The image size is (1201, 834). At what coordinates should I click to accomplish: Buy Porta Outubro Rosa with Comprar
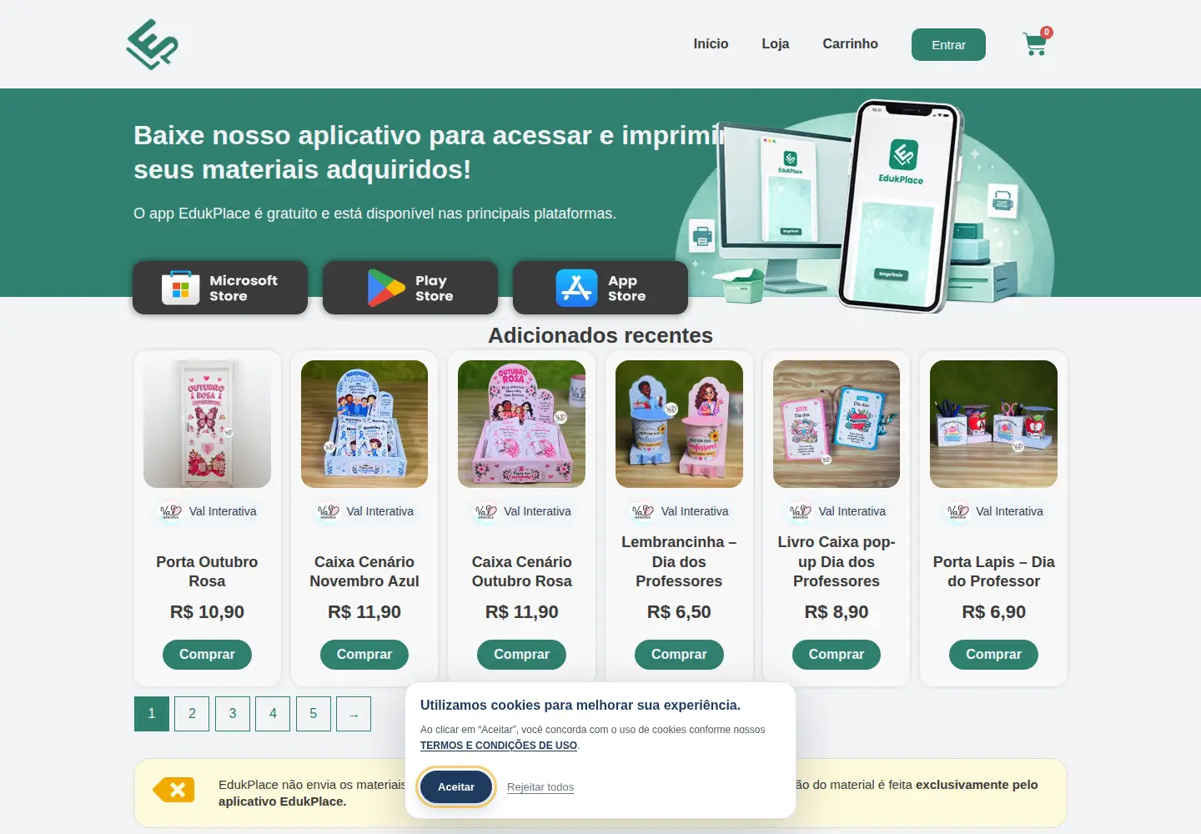pyautogui.click(x=207, y=655)
